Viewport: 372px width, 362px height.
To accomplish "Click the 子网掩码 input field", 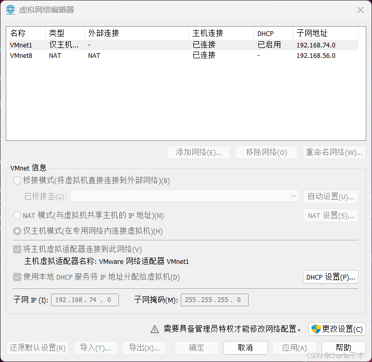I will [215, 300].
